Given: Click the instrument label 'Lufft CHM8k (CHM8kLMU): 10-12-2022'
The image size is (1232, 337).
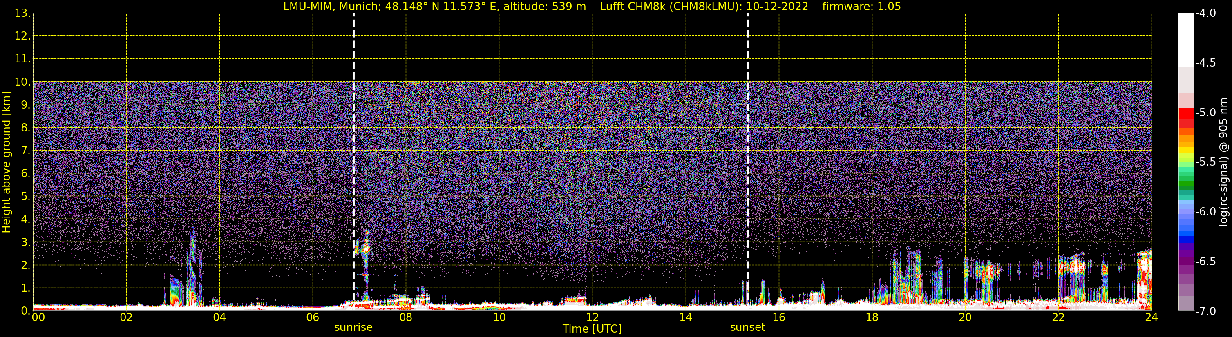Looking at the screenshot, I should pos(704,7).
